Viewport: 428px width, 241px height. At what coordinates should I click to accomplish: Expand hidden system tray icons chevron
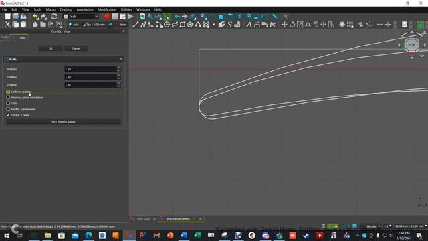pos(358,235)
